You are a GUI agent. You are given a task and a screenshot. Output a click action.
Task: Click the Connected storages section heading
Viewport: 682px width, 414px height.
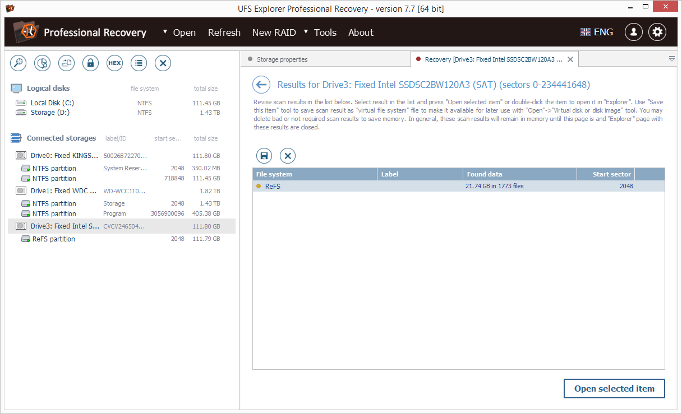tap(61, 138)
